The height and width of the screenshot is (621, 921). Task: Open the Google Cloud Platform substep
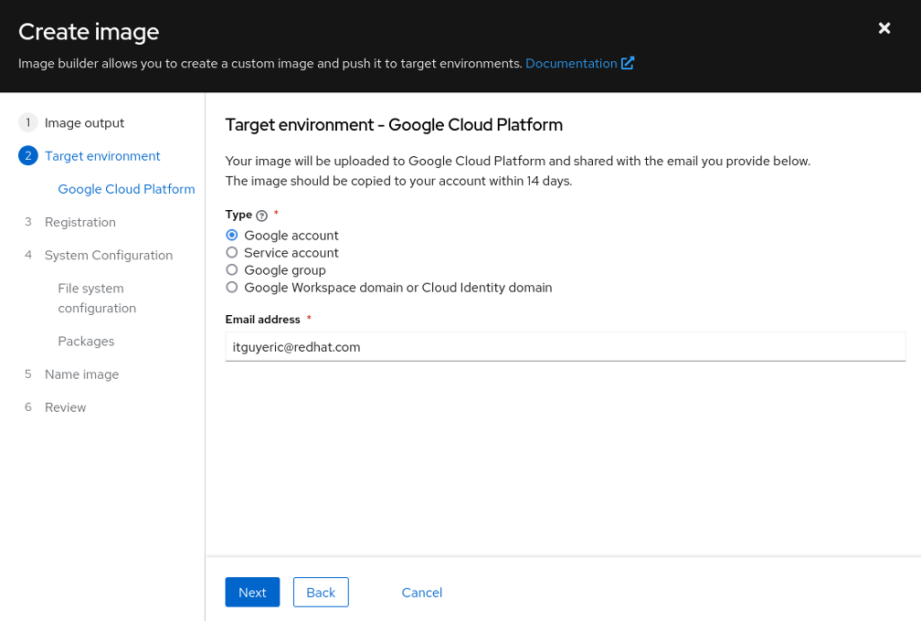(126, 189)
